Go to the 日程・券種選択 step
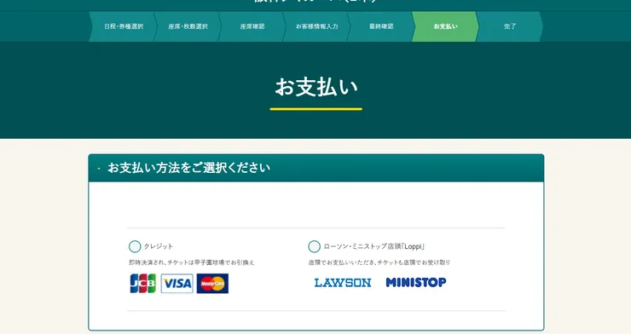The image size is (631, 334). coord(124,26)
